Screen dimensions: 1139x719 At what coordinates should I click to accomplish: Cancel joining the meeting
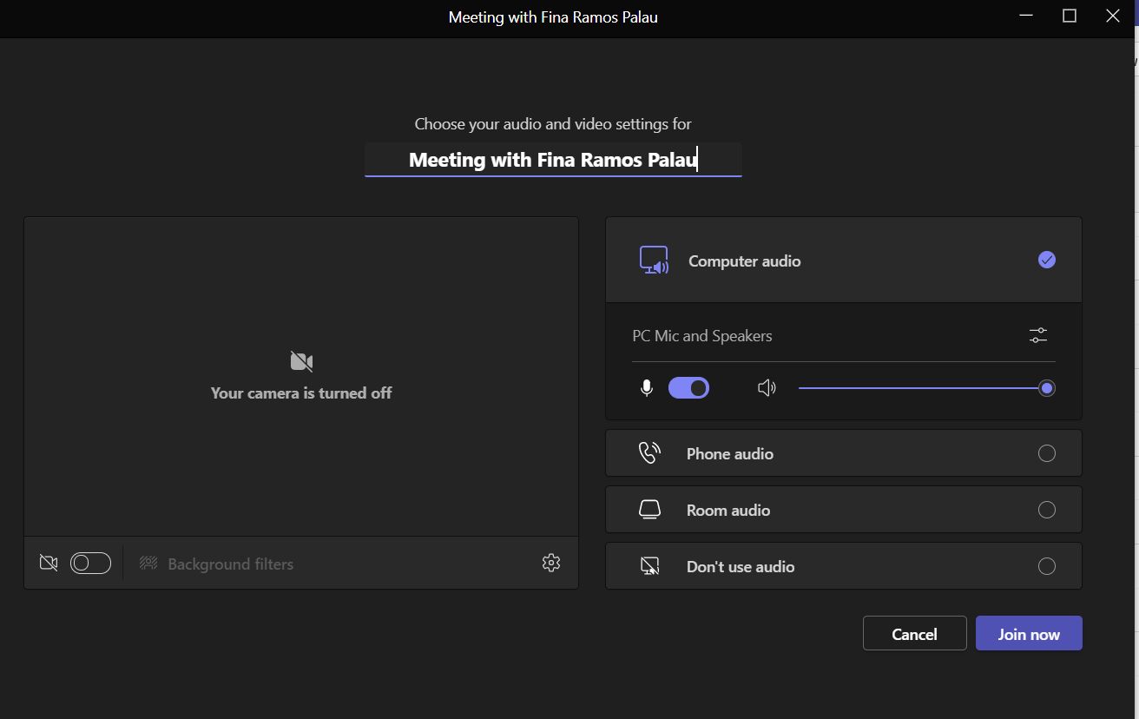(914, 634)
